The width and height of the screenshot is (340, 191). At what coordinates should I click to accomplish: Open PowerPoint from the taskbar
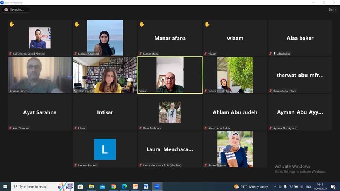point(135,186)
